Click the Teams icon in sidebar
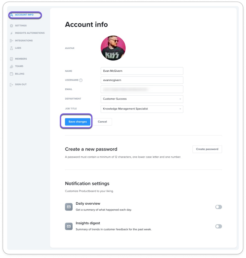 pos(11,66)
